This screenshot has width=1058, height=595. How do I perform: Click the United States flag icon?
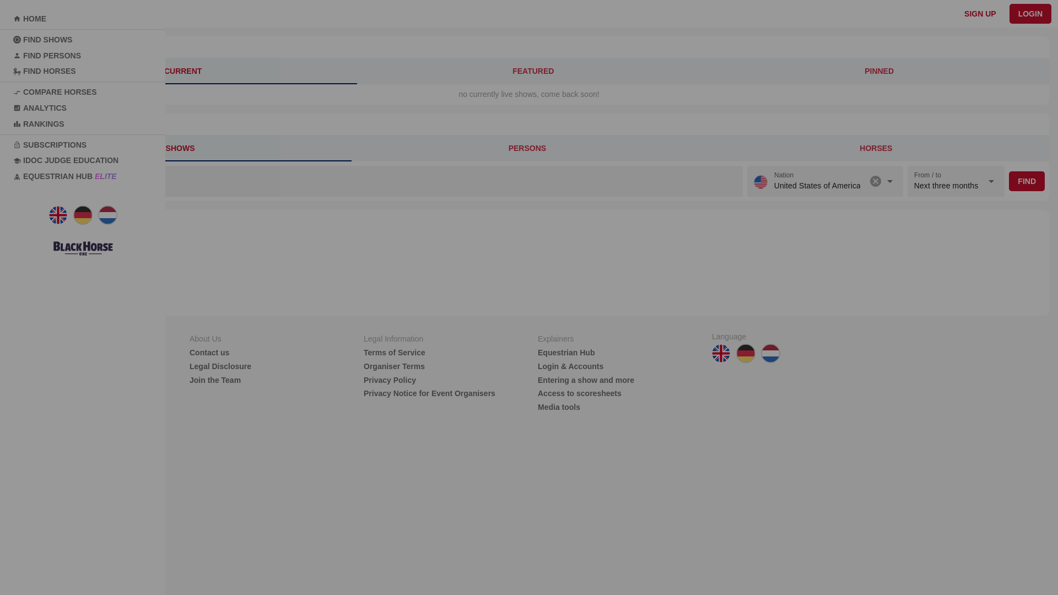coord(760,182)
